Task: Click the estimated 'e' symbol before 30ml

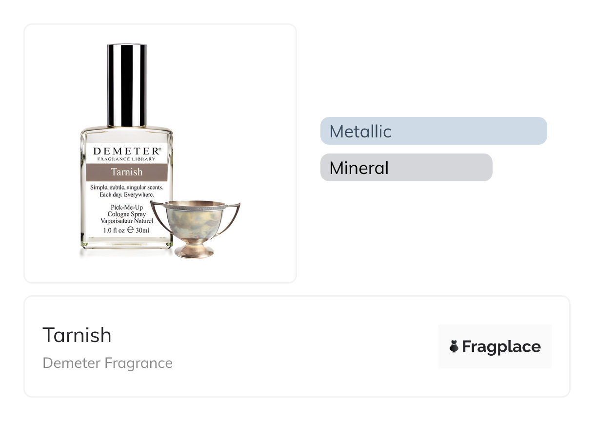Action: pos(130,230)
